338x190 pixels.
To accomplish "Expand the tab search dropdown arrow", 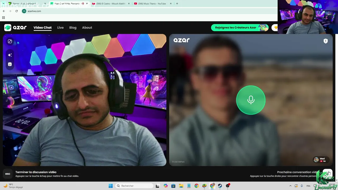I will 3,4.
